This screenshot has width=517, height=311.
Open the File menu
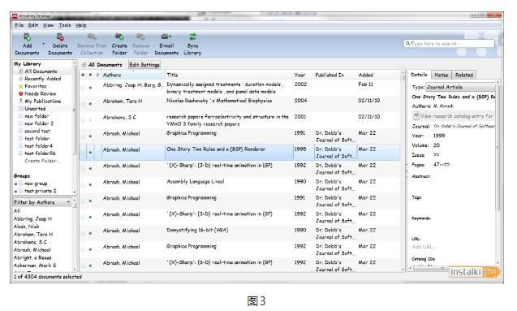point(19,25)
